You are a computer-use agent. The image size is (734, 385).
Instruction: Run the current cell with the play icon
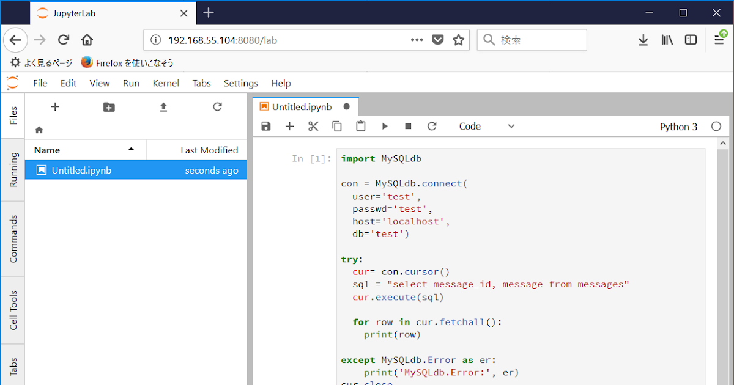385,126
